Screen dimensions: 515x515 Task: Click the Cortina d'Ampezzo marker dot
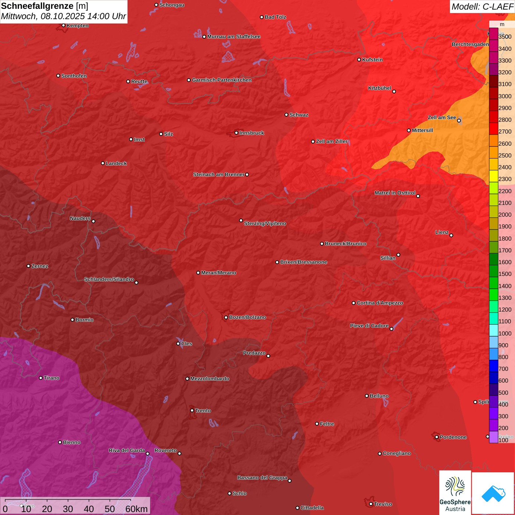coord(354,303)
